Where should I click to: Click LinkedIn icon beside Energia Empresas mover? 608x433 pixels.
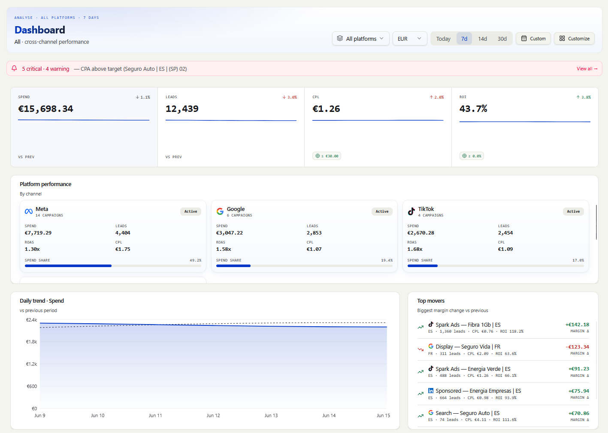click(431, 391)
